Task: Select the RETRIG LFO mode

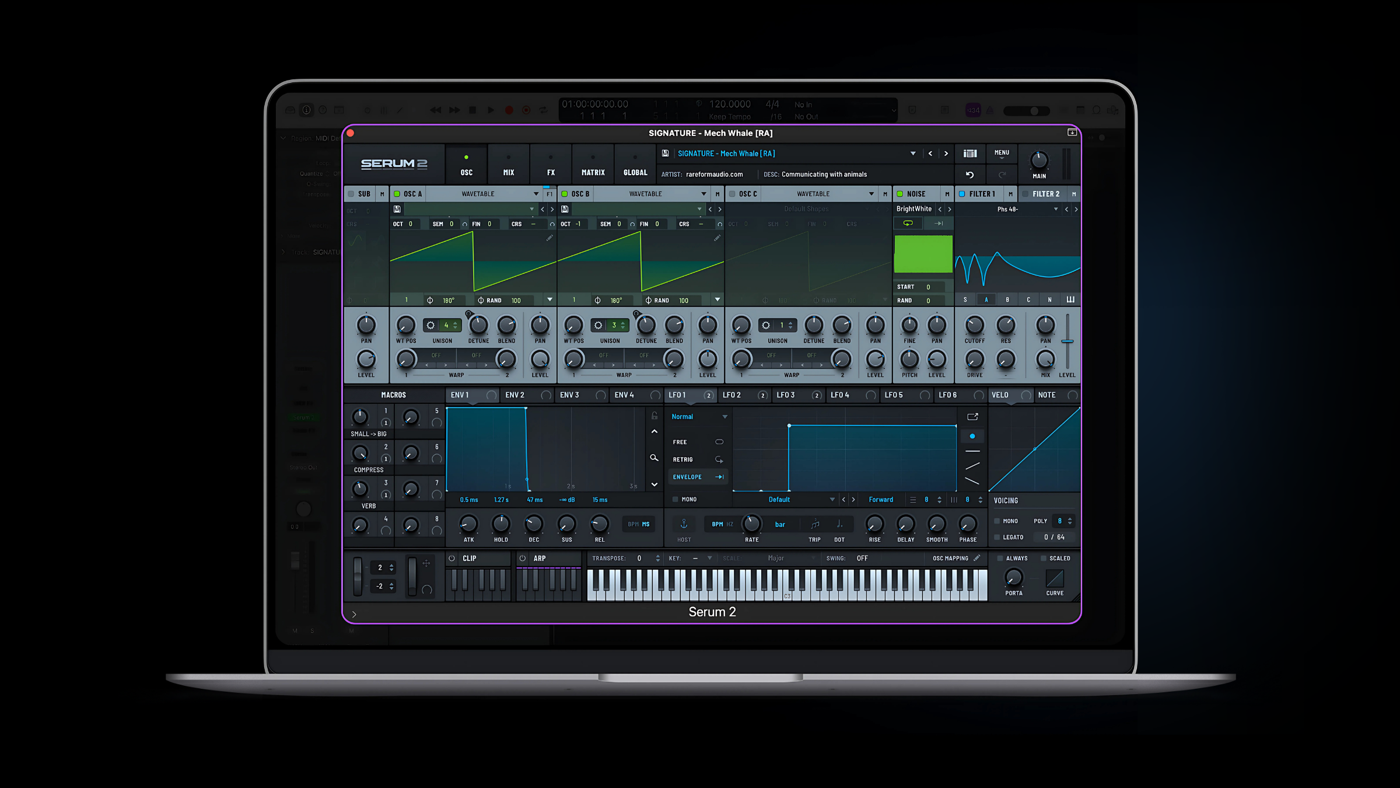Action: (x=698, y=459)
